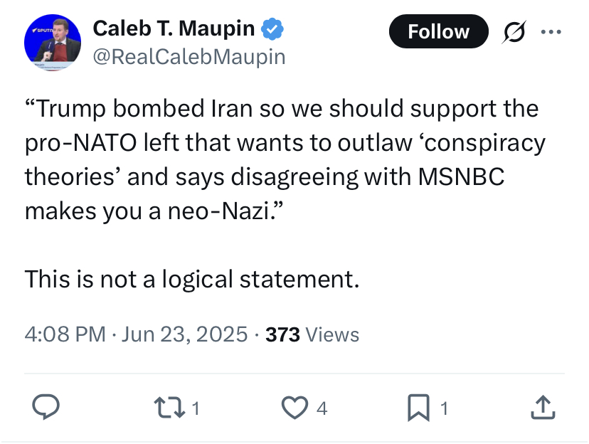Like the tweet with the heart icon

click(294, 407)
